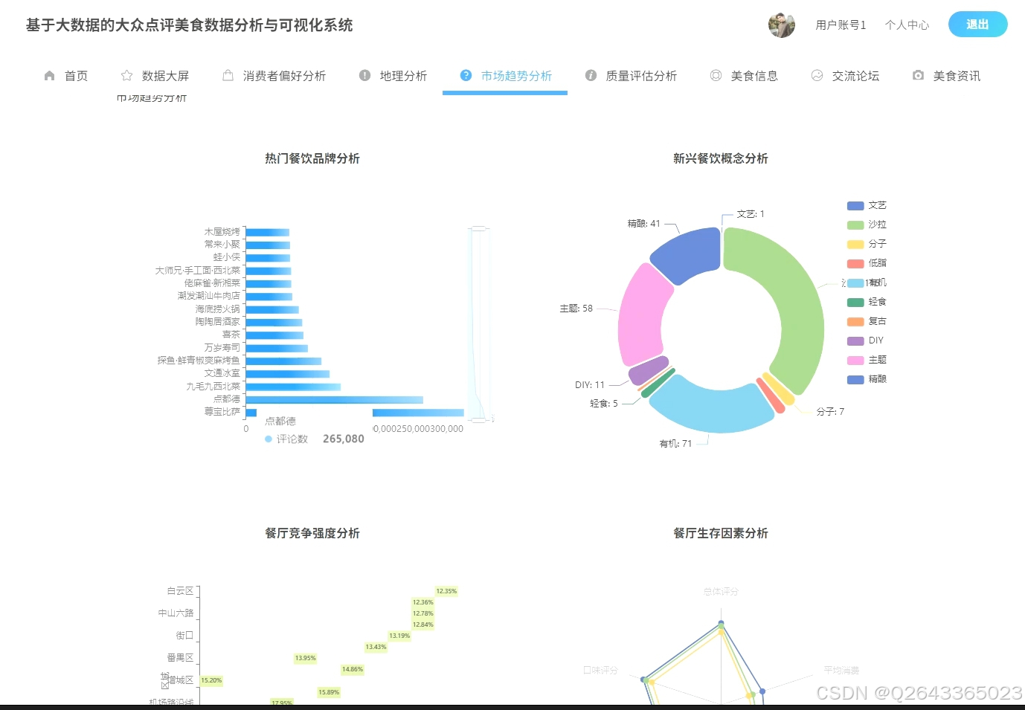This screenshot has height=710, width=1025.
Task: Select the star icon for 数据大屏
Action: pos(125,74)
